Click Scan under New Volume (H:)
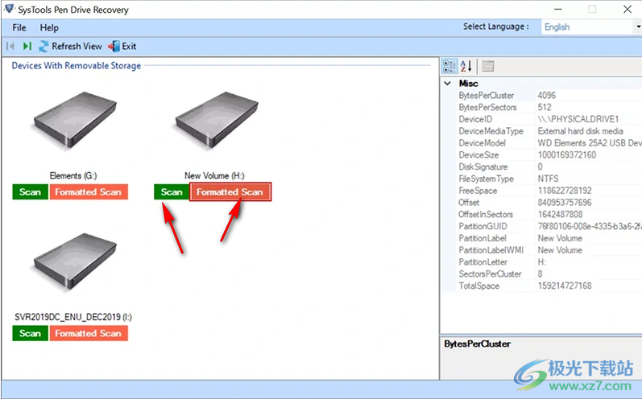Viewport: 642px width, 399px height. (172, 192)
